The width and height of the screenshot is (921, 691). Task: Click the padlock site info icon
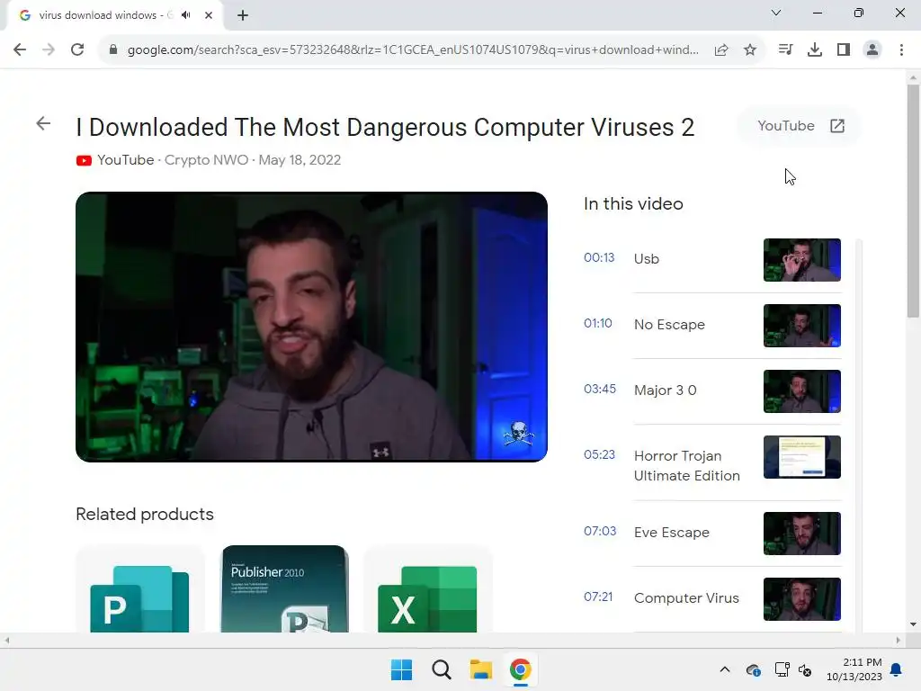(x=113, y=49)
